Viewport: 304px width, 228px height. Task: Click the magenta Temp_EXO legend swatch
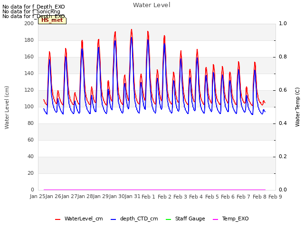[x=215, y=219]
